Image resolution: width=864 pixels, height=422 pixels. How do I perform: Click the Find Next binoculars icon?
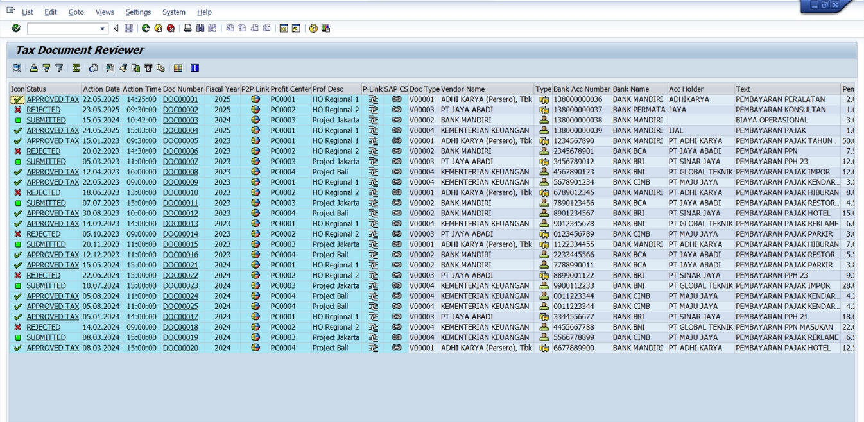(x=212, y=28)
